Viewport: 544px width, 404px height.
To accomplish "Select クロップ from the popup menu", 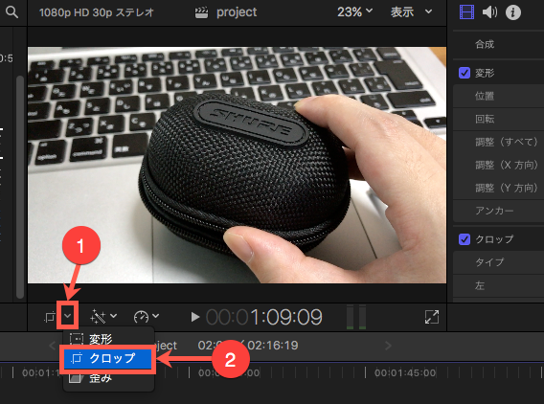I will pos(108,359).
